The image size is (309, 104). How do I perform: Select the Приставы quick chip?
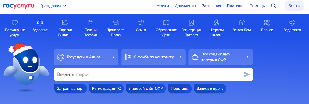click(180, 89)
